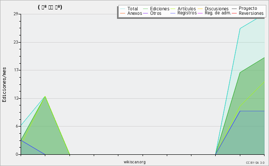269x166 pixels.
Task: Click the Ediciones/mes axis title
Action: (x=4, y=85)
